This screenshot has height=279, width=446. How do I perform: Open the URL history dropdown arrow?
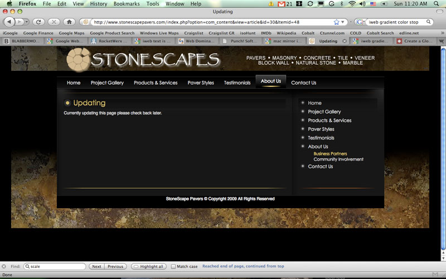pos(344,22)
